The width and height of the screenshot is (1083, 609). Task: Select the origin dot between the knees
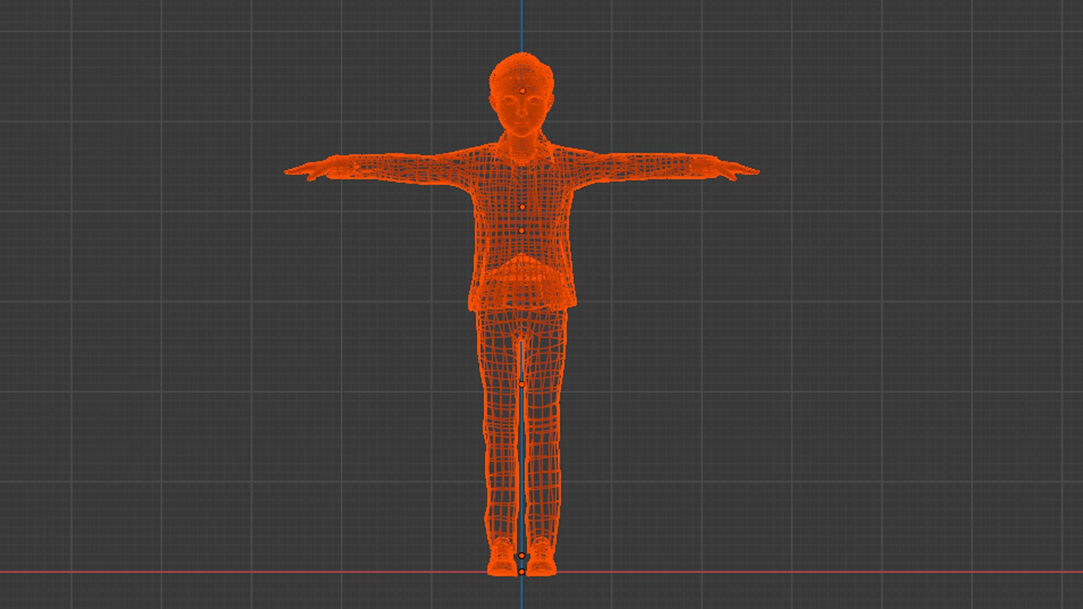tap(521, 385)
